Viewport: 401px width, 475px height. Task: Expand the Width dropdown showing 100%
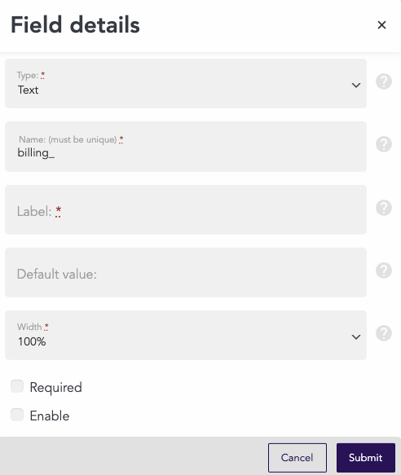186,335
